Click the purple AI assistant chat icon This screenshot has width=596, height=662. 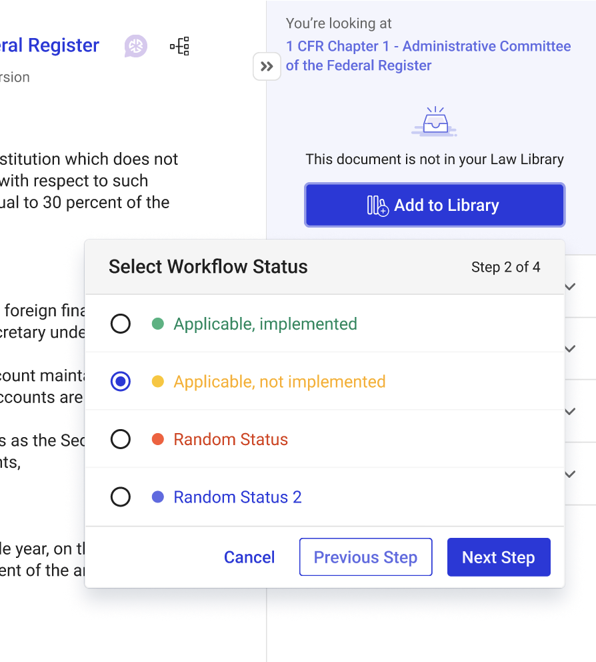pyautogui.click(x=136, y=46)
